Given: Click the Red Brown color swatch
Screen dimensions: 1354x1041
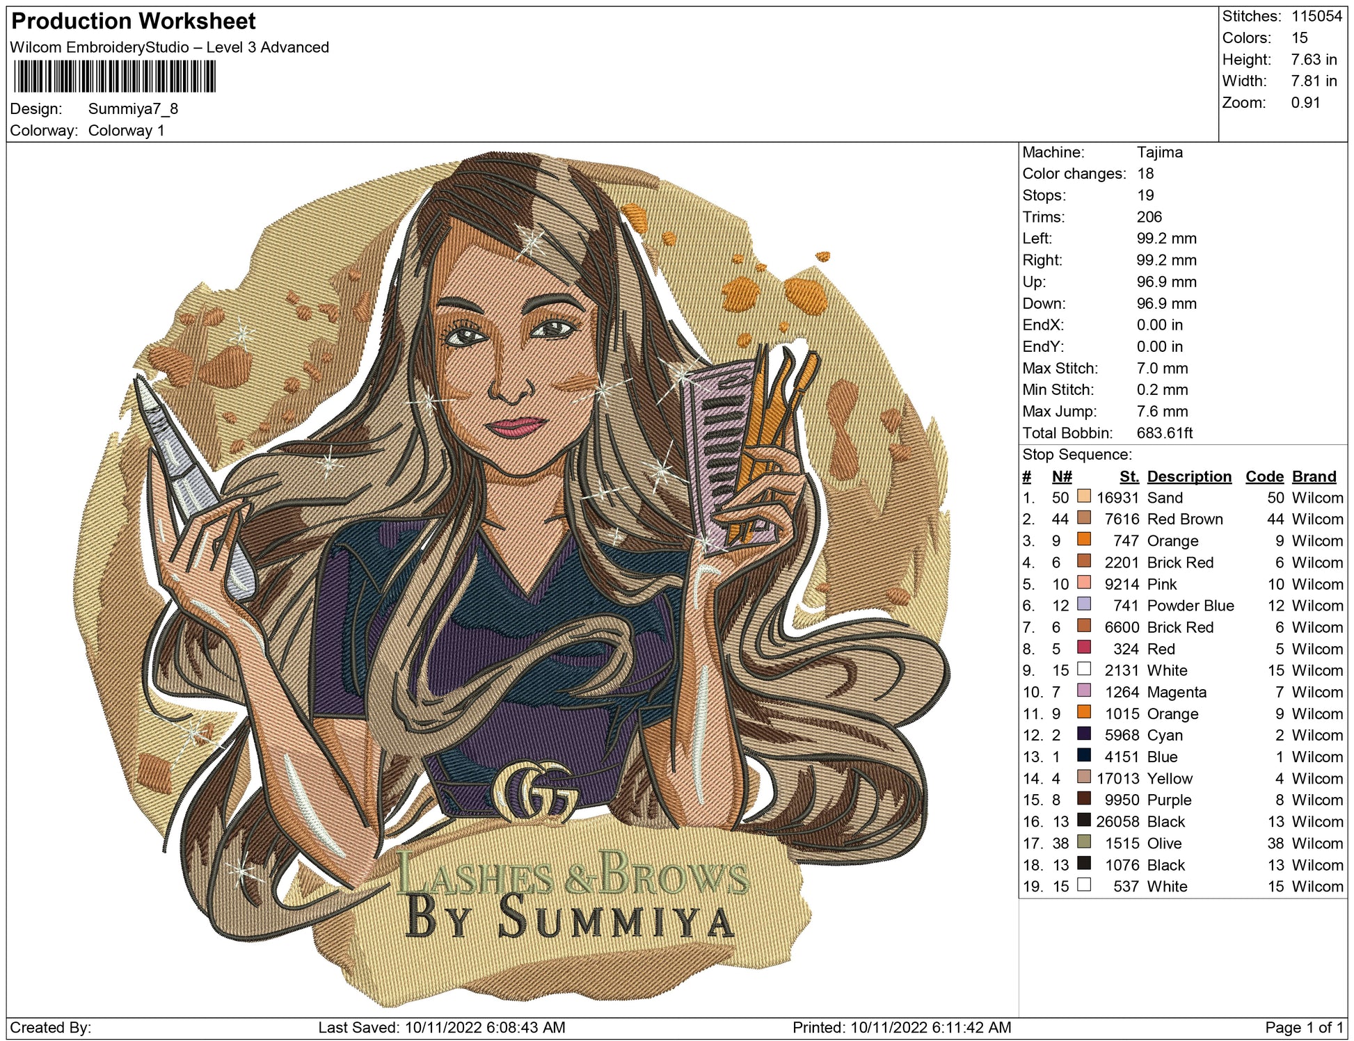Looking at the screenshot, I should coord(1083,517).
